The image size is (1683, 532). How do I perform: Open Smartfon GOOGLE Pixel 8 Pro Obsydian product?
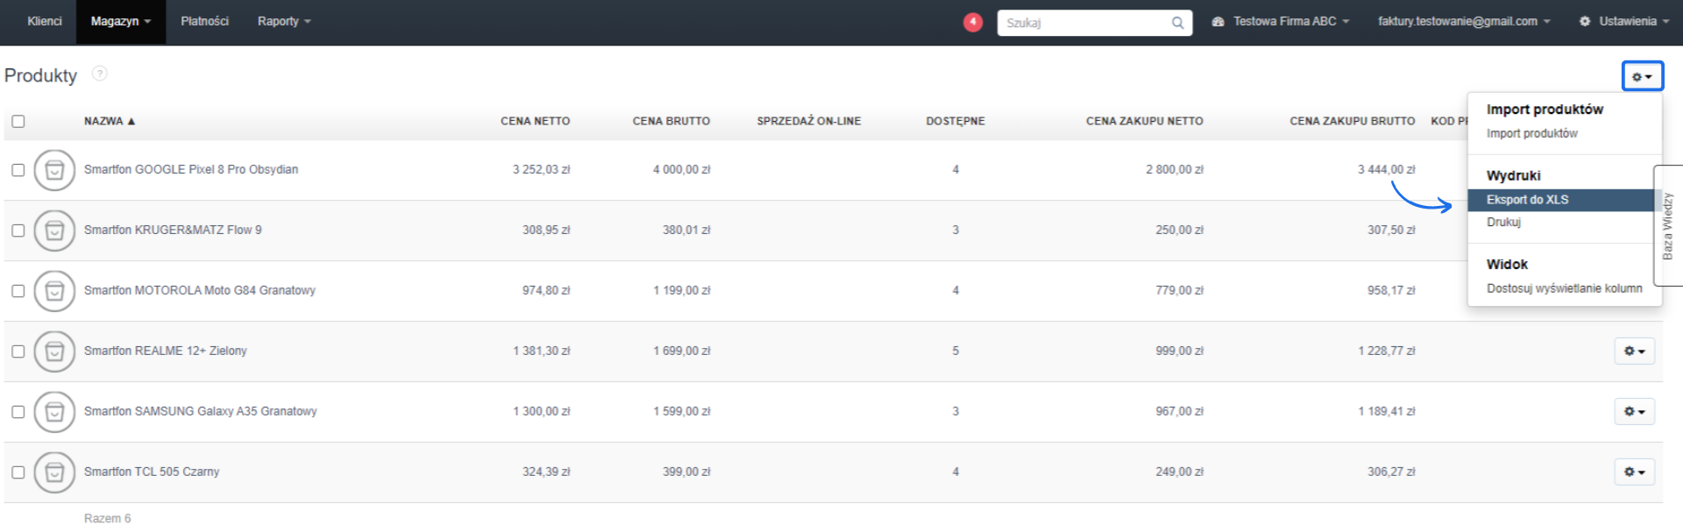pyautogui.click(x=191, y=169)
